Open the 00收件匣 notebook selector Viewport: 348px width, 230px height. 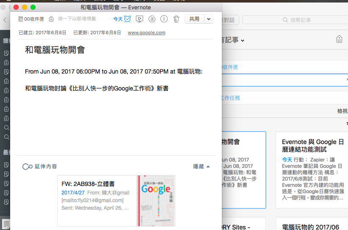point(31,19)
